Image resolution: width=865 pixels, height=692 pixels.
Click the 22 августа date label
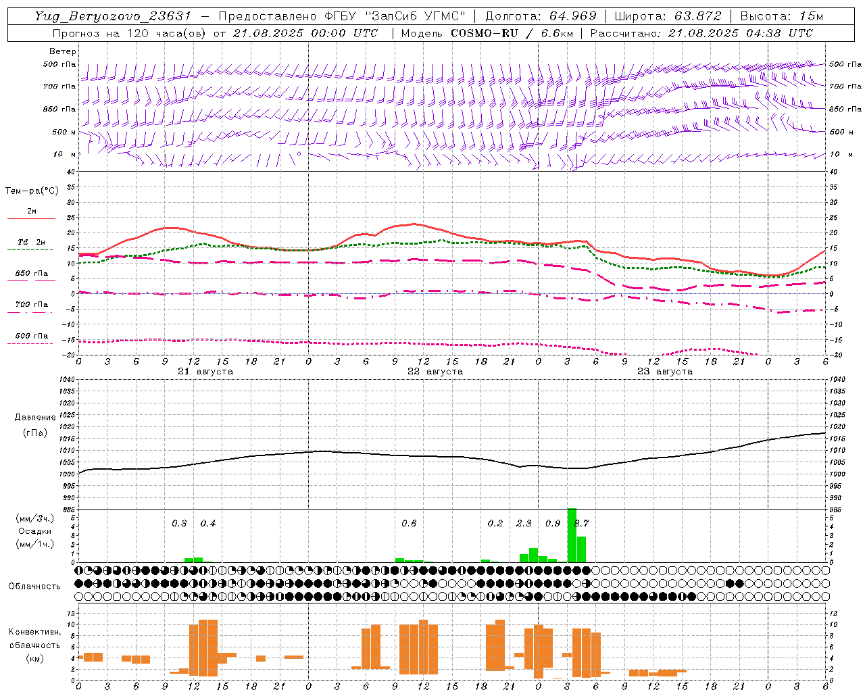click(x=435, y=372)
